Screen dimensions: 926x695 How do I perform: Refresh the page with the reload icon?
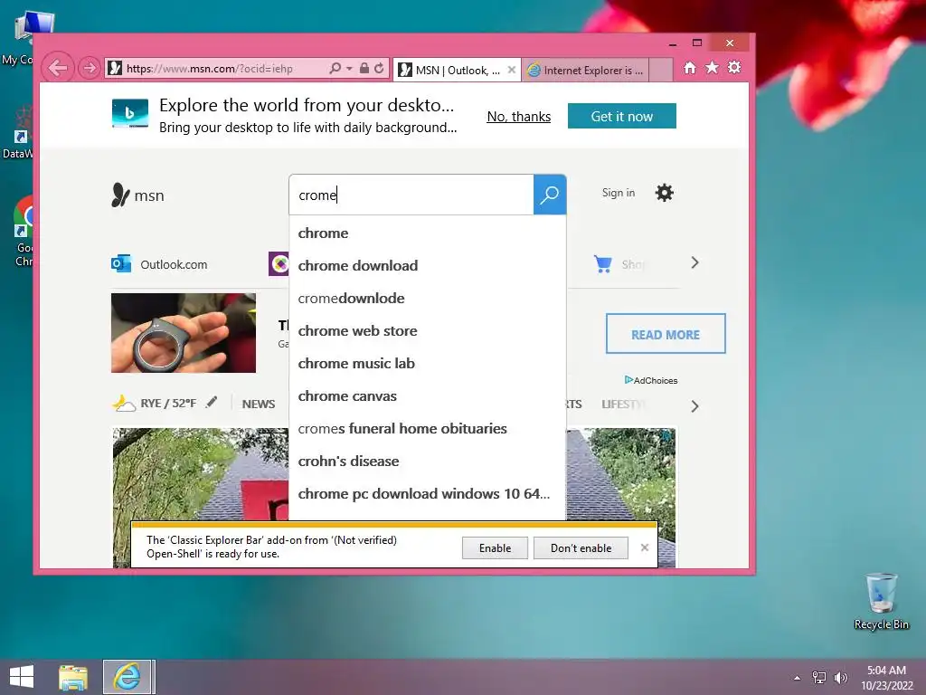(379, 68)
